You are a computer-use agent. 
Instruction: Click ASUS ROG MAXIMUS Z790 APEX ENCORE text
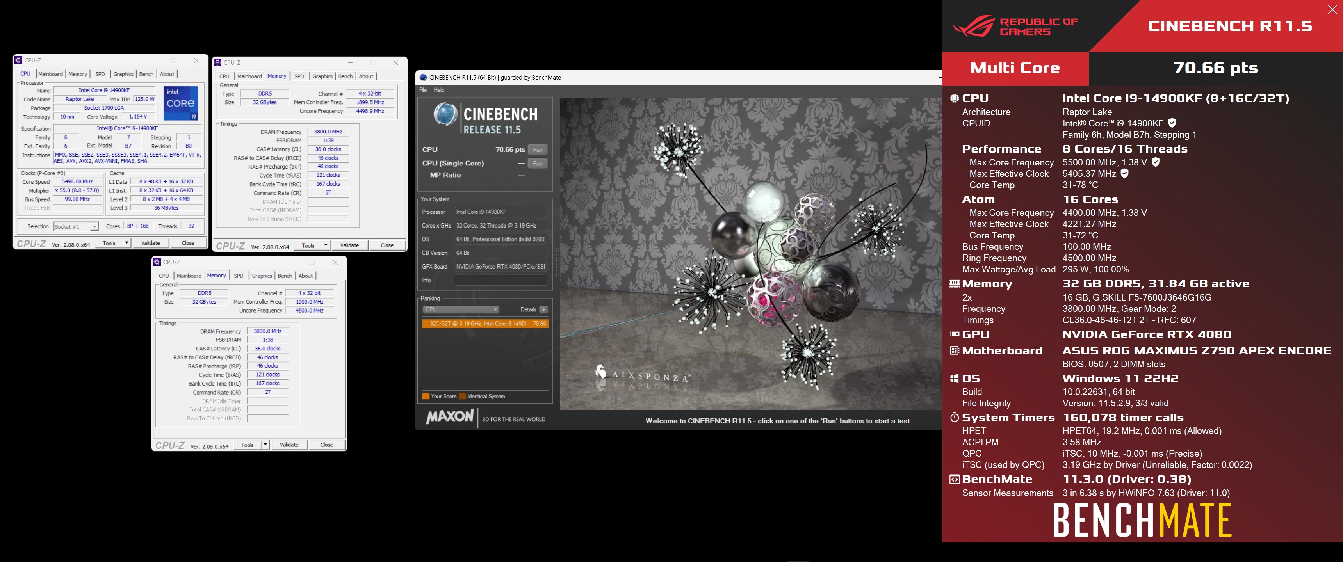pos(1197,351)
